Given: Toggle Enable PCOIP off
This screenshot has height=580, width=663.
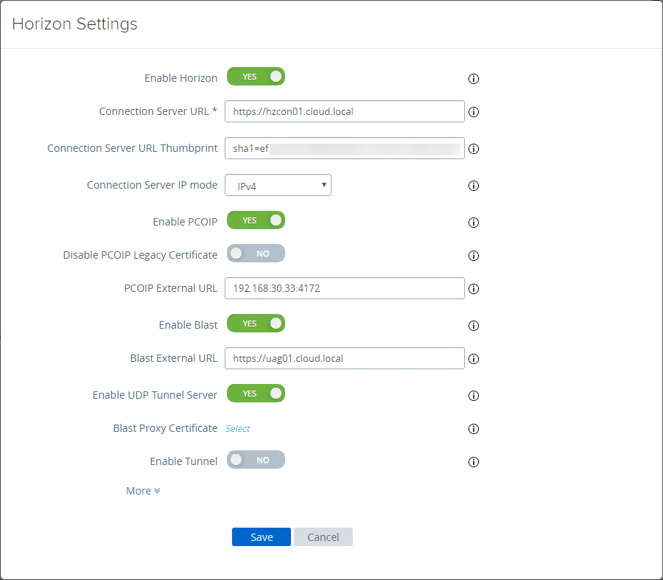Looking at the screenshot, I should coord(256,220).
